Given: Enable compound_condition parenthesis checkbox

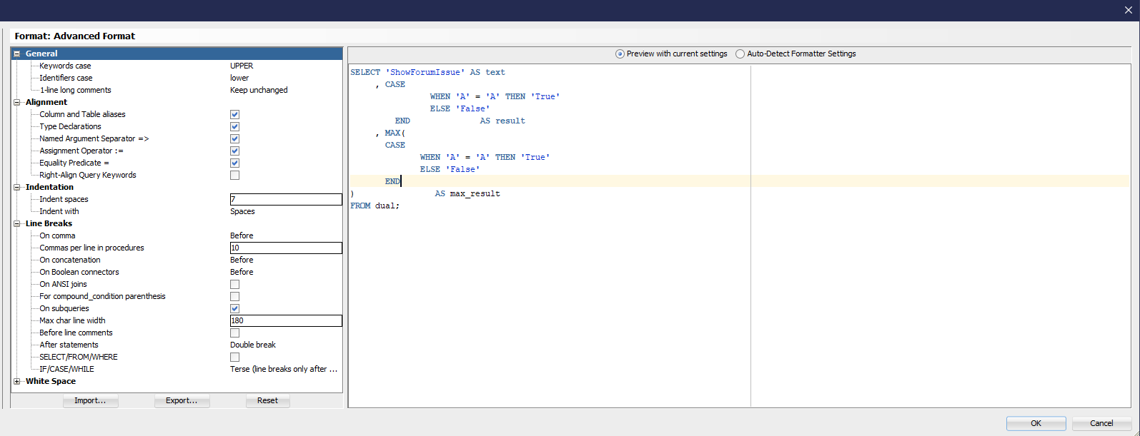Looking at the screenshot, I should point(234,296).
